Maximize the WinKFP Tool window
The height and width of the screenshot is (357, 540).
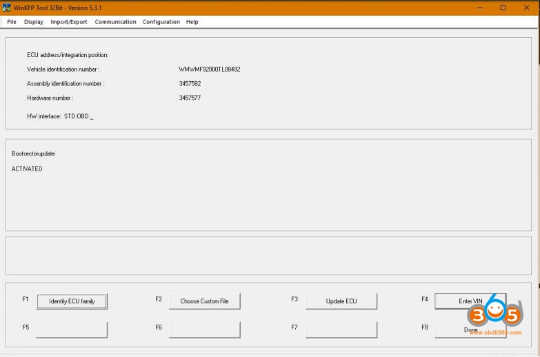coord(503,8)
